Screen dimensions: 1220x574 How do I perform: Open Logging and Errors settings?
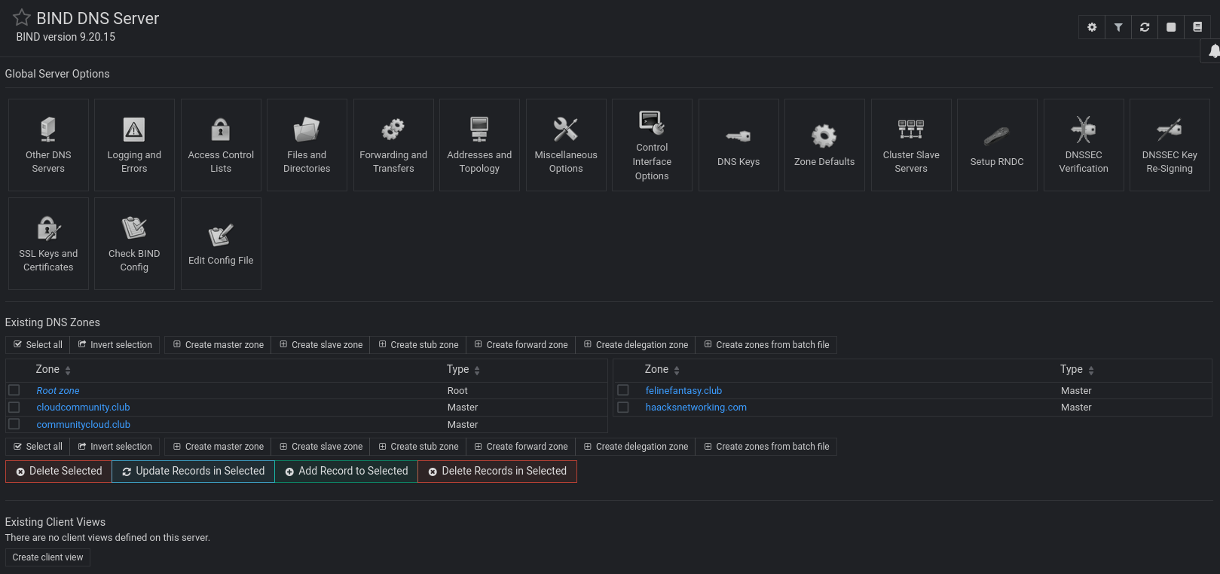(x=134, y=145)
